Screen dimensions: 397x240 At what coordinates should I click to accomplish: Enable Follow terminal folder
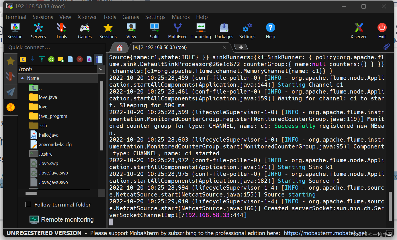28,205
